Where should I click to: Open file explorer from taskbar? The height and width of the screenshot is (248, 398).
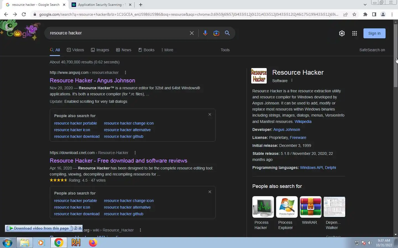coord(25,243)
